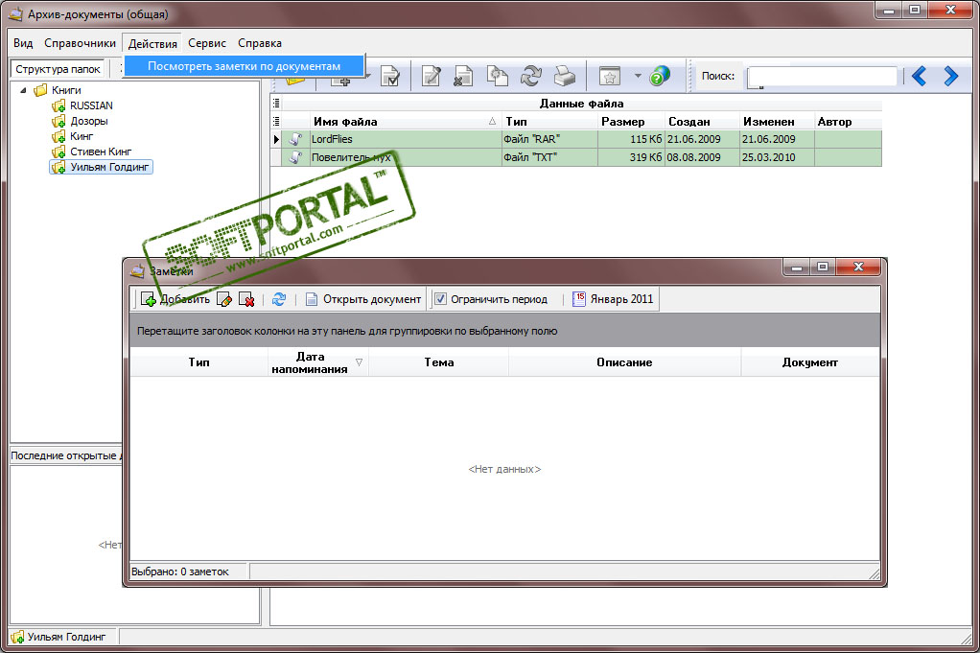Open the Действия menu

152,43
